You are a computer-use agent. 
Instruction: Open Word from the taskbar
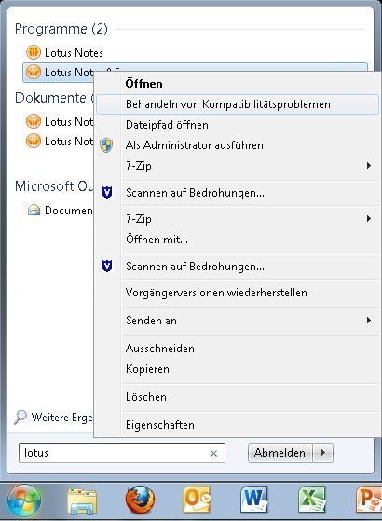point(254,500)
